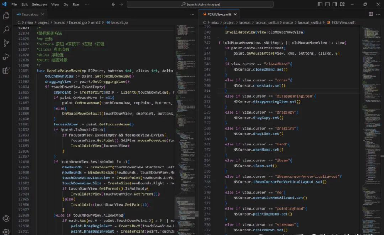The image size is (384, 235).
Task: Toggle primary side bar layout icon
Action: [320, 4]
